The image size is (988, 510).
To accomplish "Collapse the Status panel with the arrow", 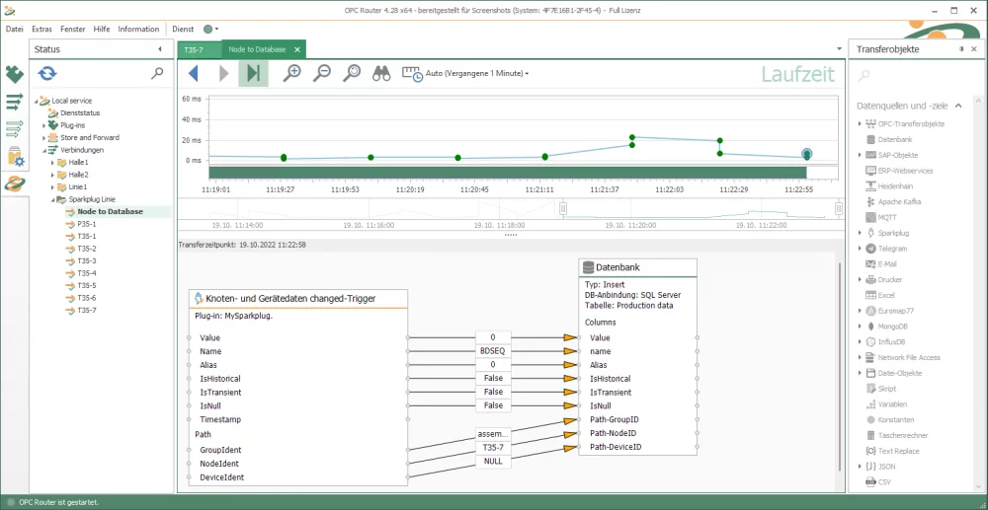I will pos(159,49).
